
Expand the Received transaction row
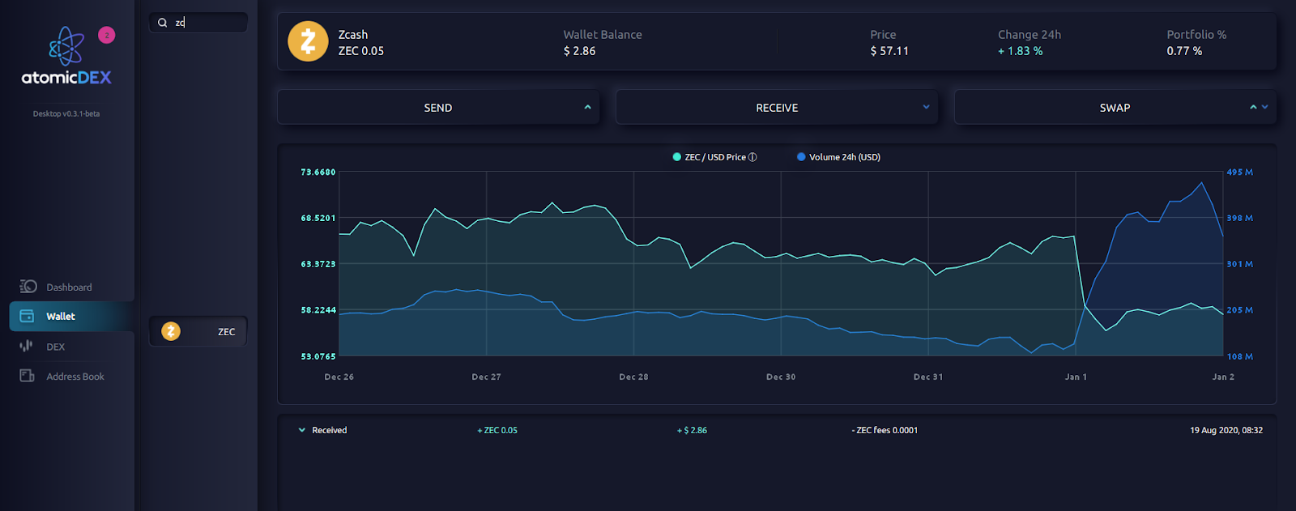coord(302,430)
